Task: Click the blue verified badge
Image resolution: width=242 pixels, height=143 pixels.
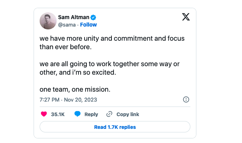Action: click(x=94, y=17)
